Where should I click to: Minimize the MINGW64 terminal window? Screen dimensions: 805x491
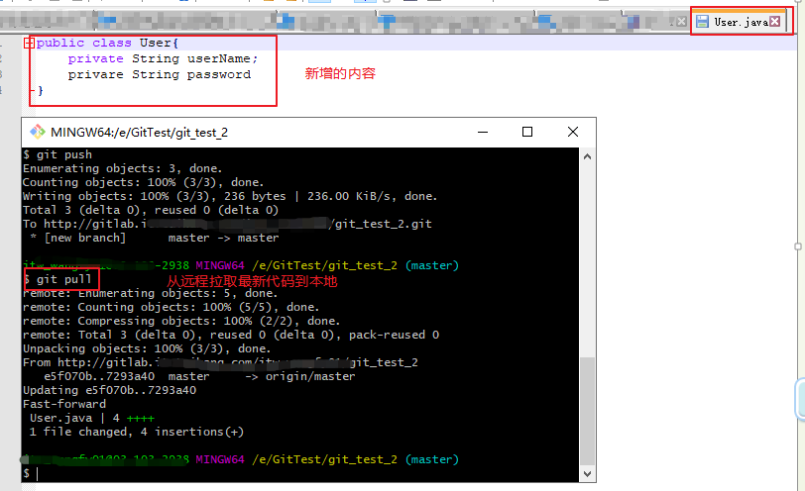(483, 133)
